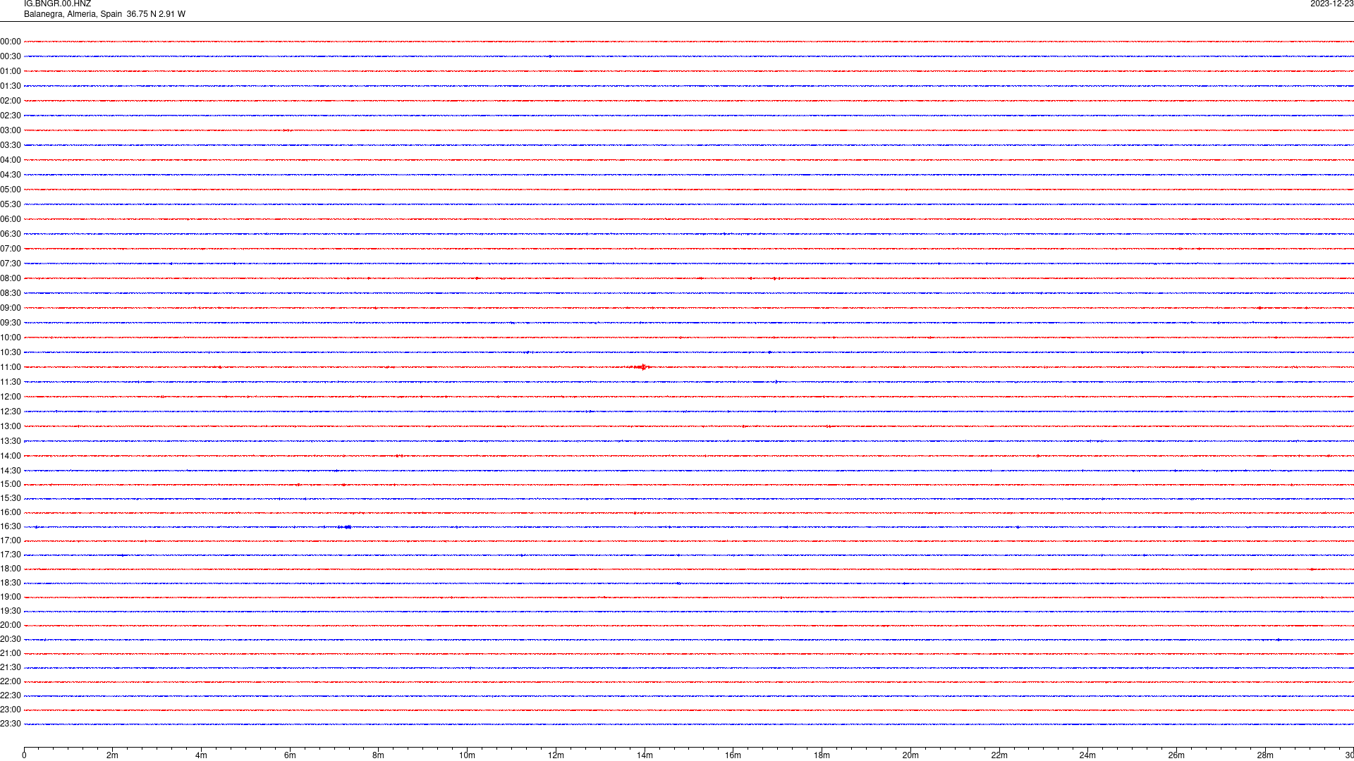Select the 04:00 time row label

click(x=11, y=160)
